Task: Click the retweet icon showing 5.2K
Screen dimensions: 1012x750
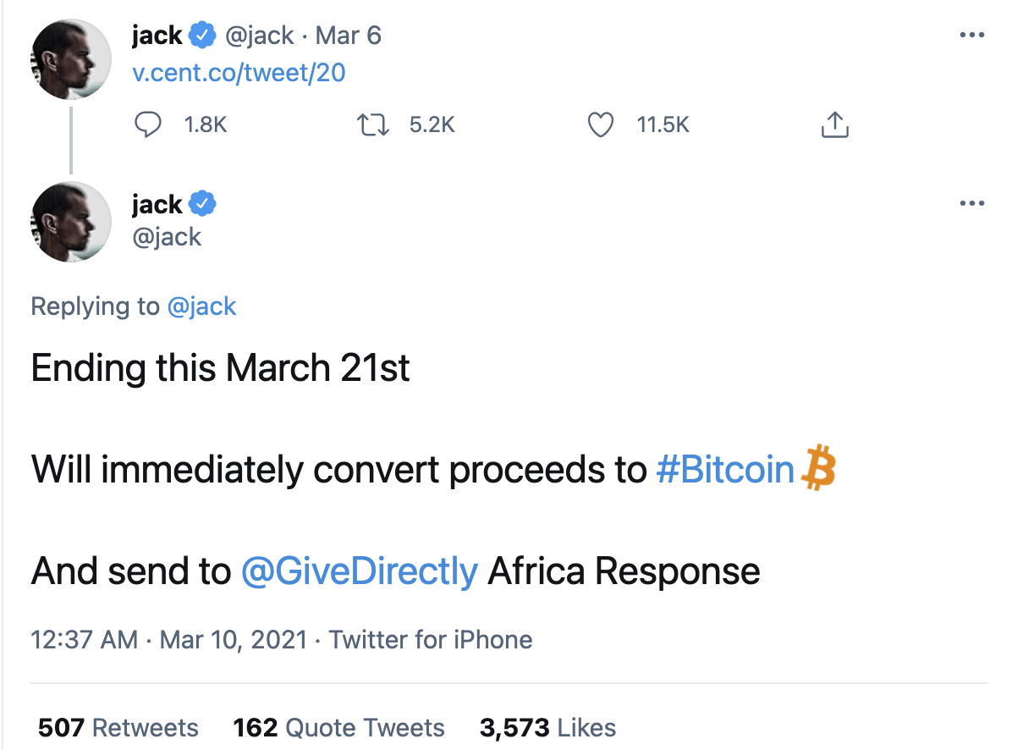Action: click(373, 125)
